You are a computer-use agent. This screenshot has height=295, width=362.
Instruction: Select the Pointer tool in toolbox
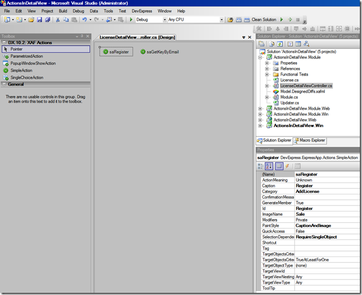pyautogui.click(x=45, y=49)
